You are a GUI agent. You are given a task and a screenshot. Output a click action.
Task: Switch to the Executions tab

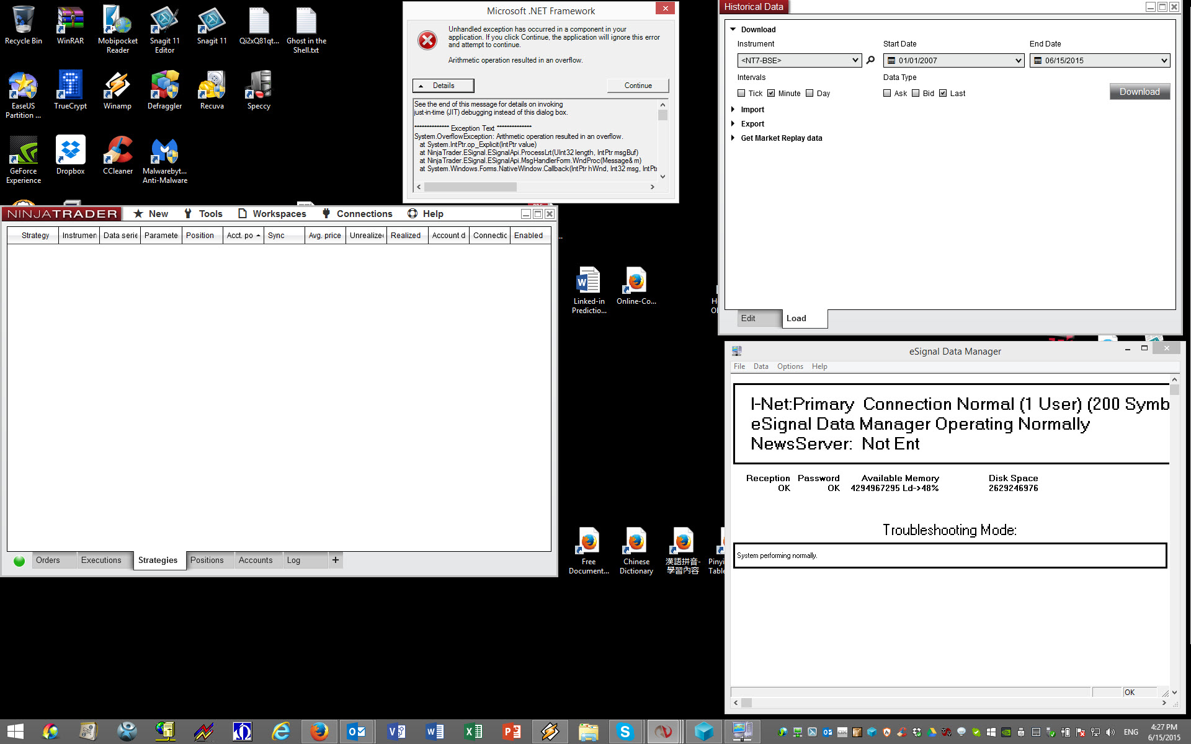tap(101, 560)
